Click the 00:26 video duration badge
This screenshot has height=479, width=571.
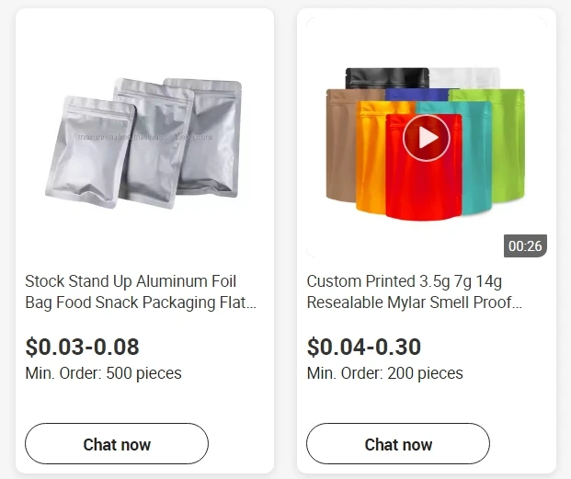pyautogui.click(x=525, y=245)
